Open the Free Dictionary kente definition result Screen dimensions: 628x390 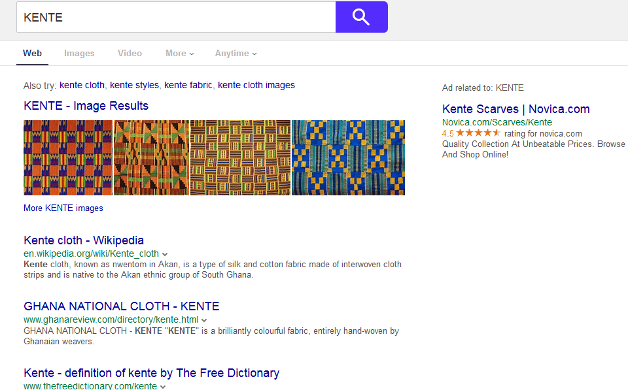click(151, 373)
